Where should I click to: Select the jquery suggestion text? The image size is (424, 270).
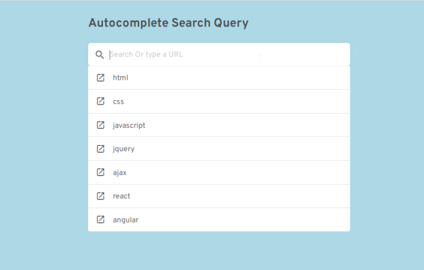click(x=123, y=149)
